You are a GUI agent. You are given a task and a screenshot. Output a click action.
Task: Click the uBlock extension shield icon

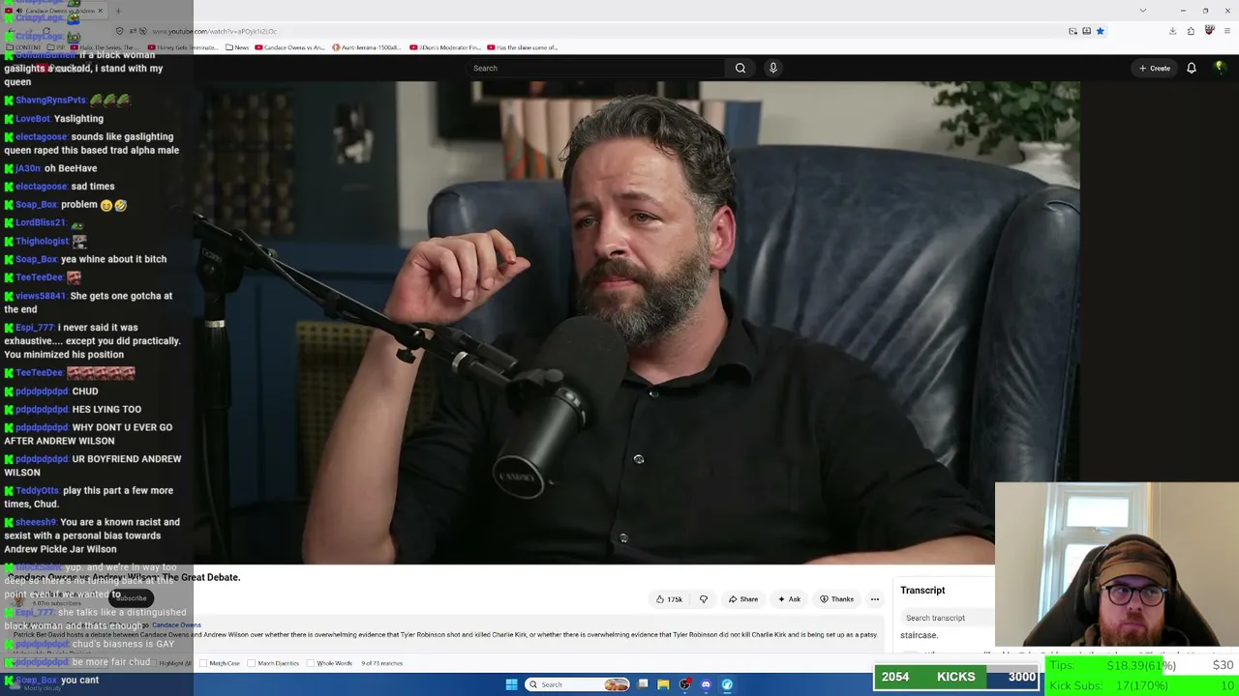[x=1209, y=31]
